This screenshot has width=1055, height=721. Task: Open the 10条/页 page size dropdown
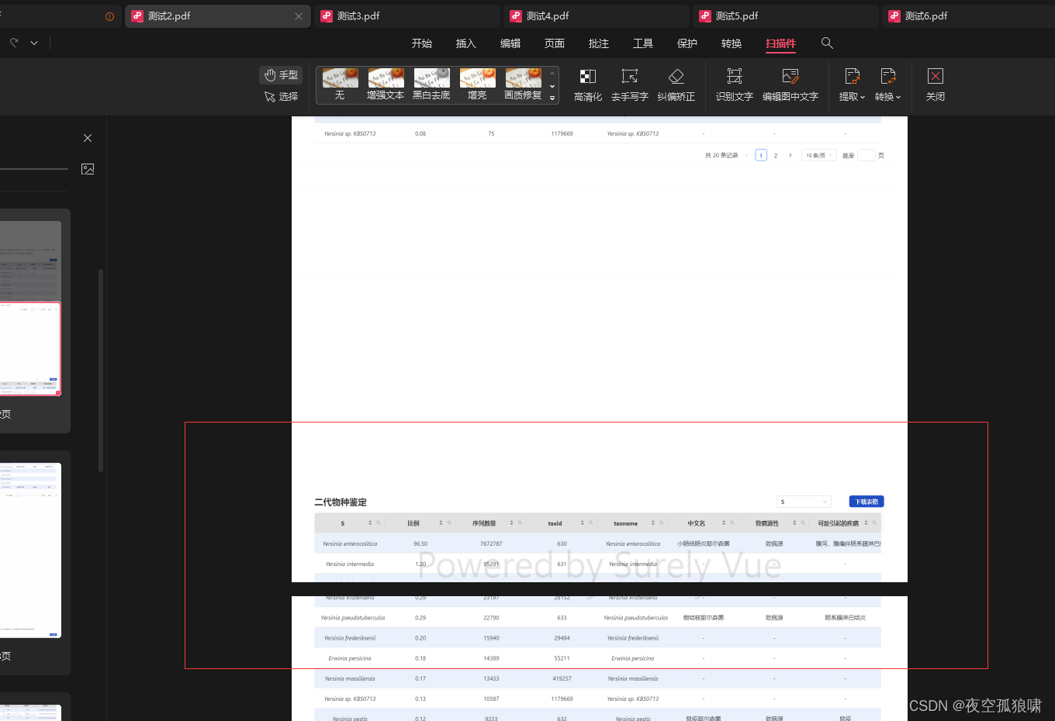point(818,155)
